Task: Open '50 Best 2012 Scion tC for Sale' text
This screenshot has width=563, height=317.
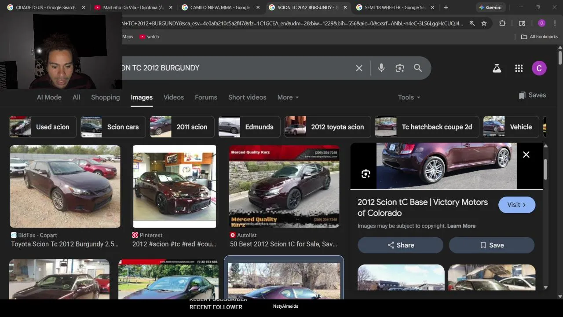Action: 284,244
